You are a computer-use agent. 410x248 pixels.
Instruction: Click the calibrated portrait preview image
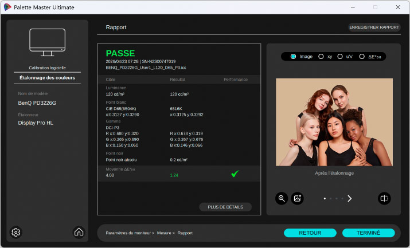(x=334, y=123)
